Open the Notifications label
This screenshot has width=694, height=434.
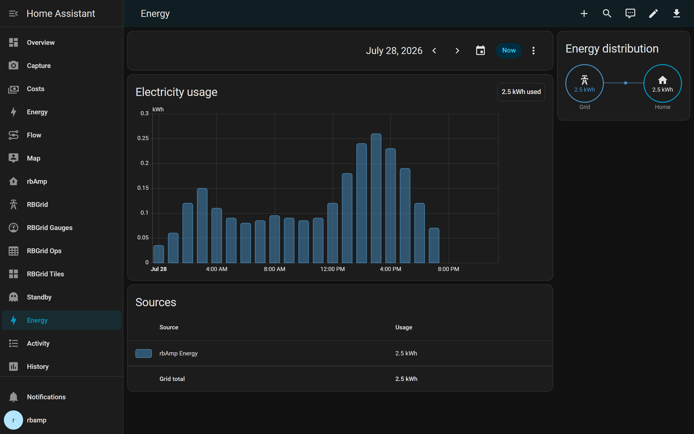46,397
